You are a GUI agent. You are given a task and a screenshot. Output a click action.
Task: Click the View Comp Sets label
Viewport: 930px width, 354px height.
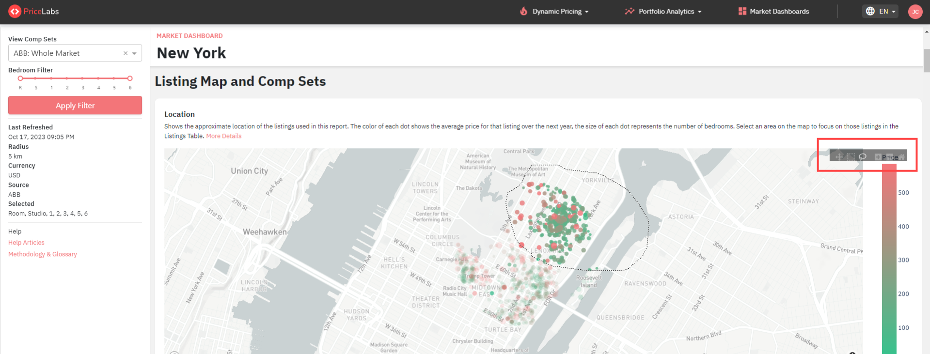coord(32,39)
